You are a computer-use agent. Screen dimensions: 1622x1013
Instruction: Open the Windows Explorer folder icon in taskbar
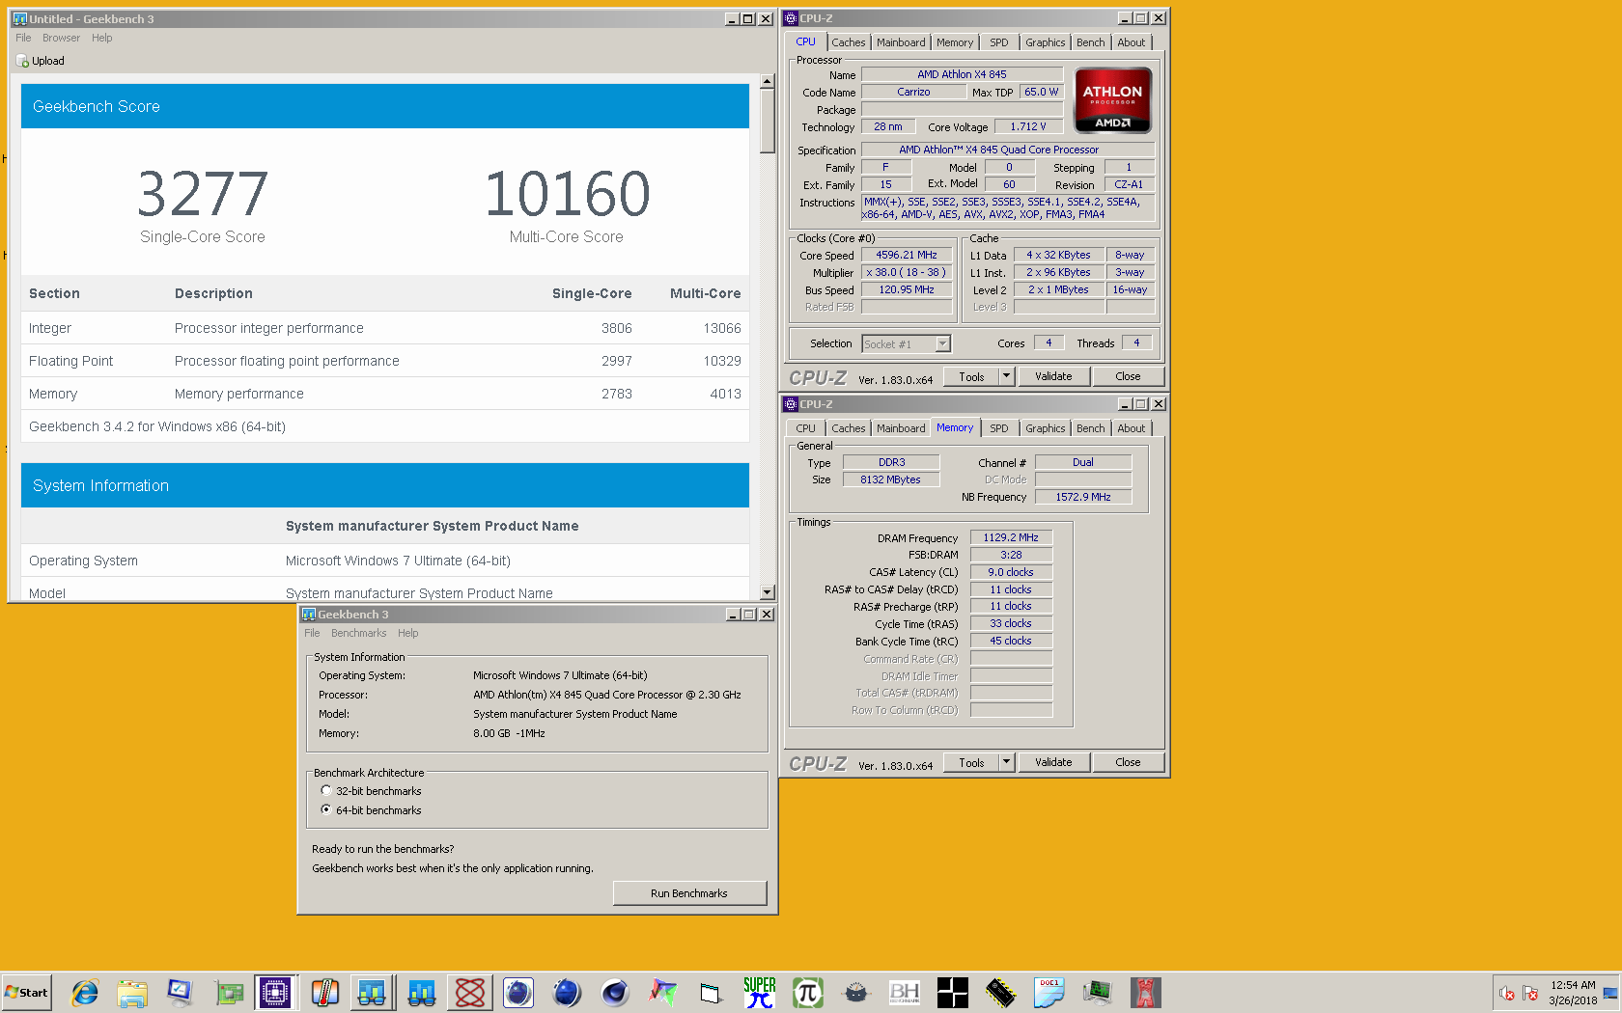[x=132, y=992]
